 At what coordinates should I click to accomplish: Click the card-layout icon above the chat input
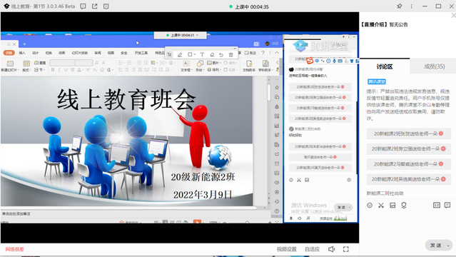[x=437, y=205]
